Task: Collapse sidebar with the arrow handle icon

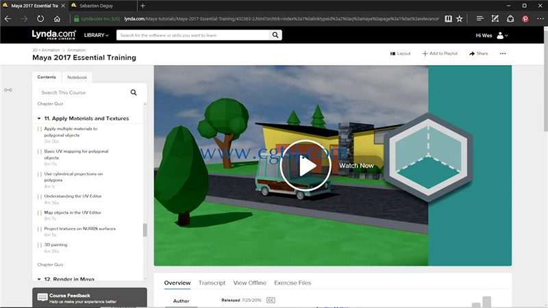Action: 8,90
